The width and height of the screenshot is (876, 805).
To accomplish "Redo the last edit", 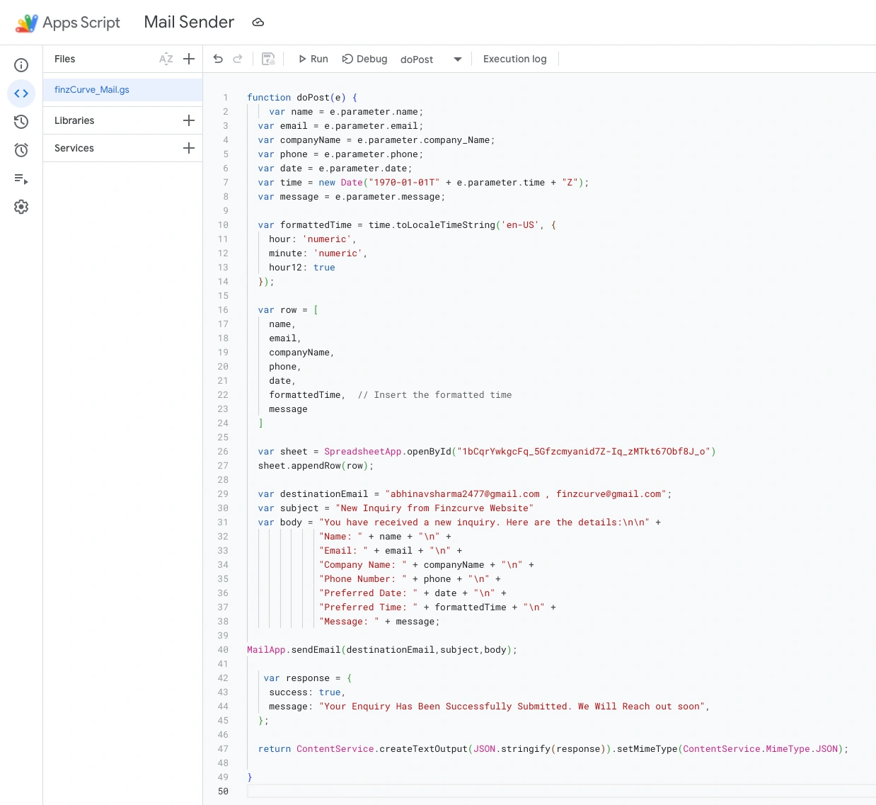I will click(238, 59).
